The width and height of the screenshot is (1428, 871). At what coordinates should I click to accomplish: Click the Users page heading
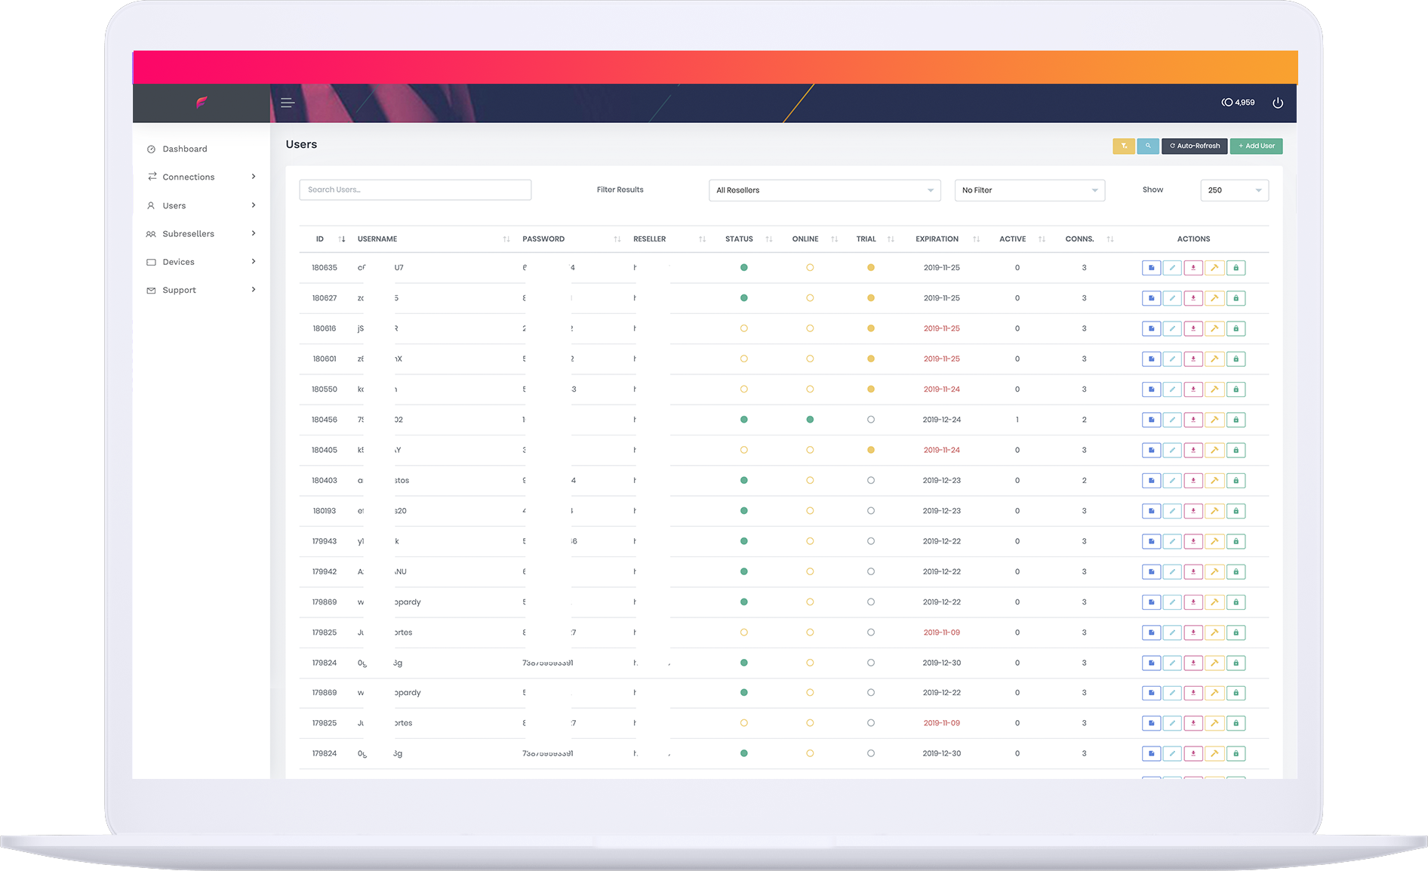[x=301, y=144]
